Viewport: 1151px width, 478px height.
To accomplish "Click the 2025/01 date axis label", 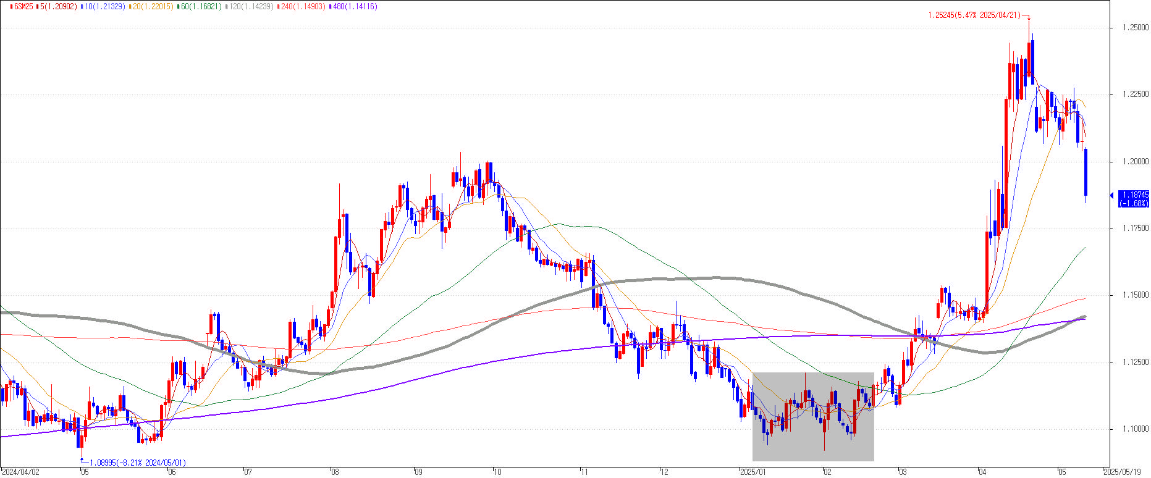I will [753, 472].
